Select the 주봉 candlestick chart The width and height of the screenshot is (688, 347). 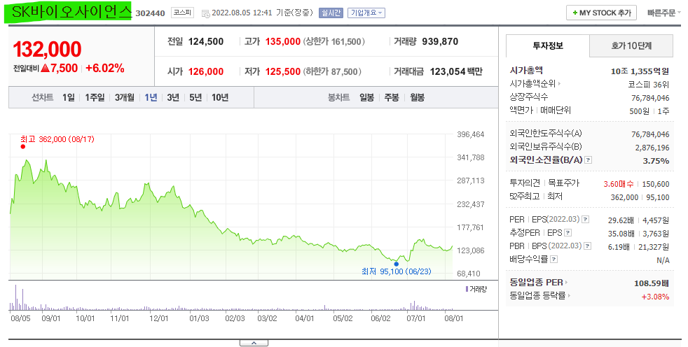(x=392, y=97)
